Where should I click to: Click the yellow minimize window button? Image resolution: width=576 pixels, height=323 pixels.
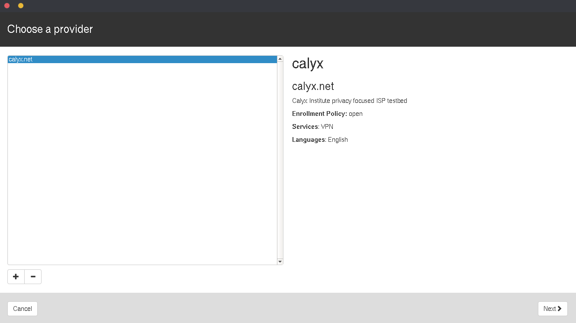pos(21,6)
